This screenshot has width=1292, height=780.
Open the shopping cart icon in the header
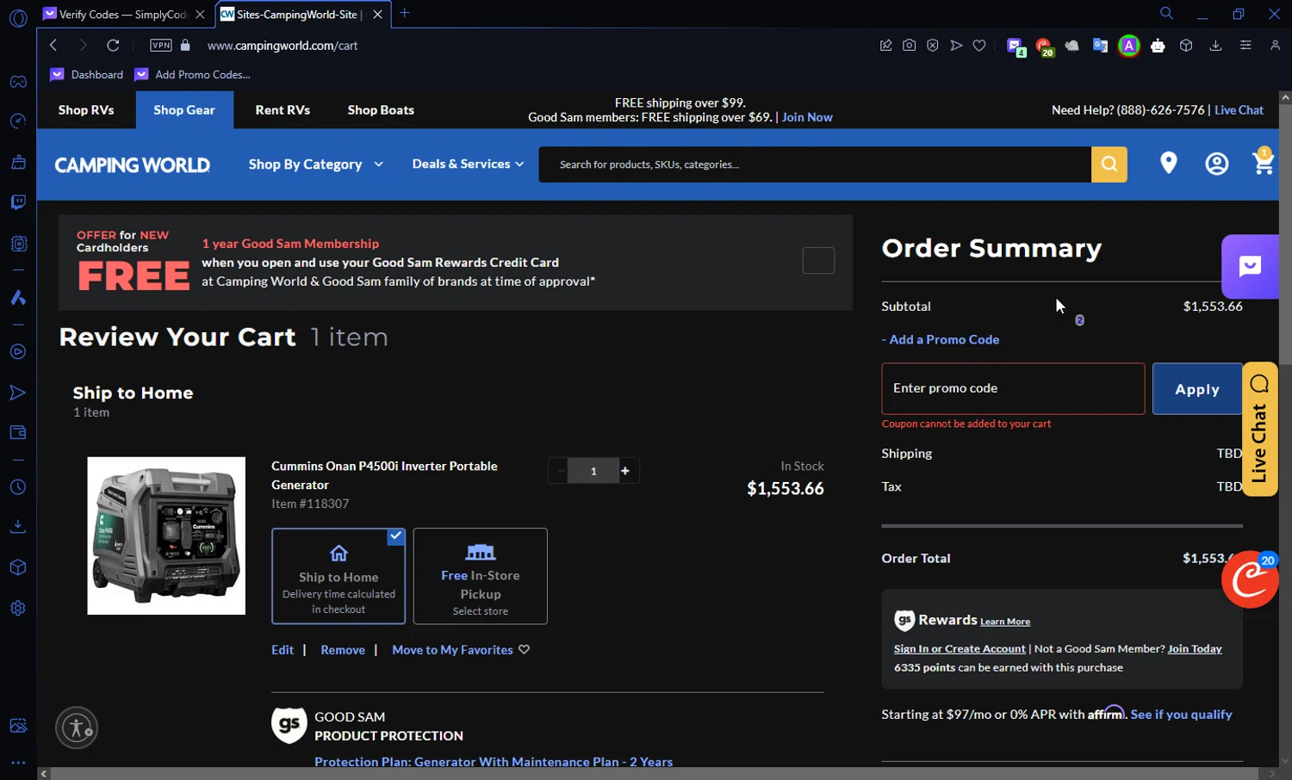(x=1263, y=162)
